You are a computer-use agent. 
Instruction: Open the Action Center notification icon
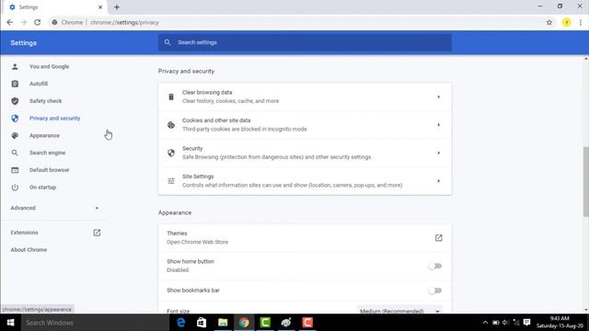(x=526, y=323)
